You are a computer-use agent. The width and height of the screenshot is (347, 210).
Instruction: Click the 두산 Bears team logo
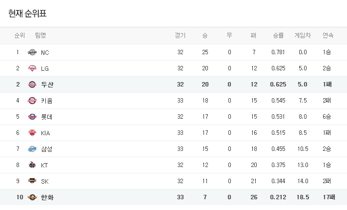(32, 84)
